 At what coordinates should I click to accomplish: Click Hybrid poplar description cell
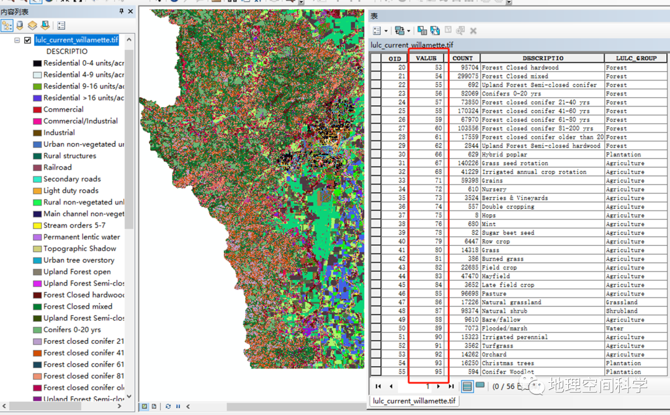(x=543, y=154)
